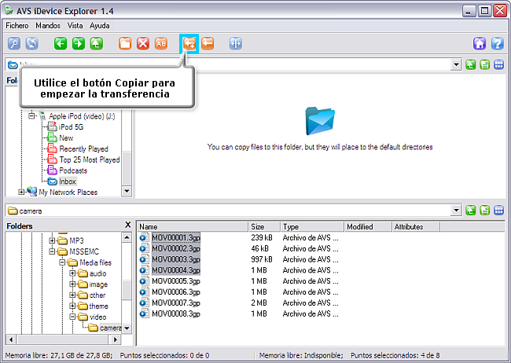Open the Vista menu
Screen dimensions: 511x363
tap(75, 25)
